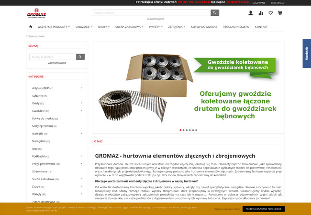The height and width of the screenshot is (215, 311).
Task: Click Zaawansowane under header search
Action: 155,19
